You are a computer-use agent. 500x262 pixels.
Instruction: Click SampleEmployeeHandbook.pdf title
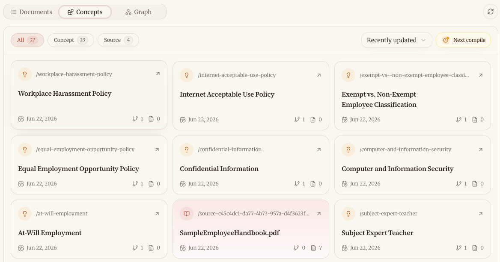229,233
